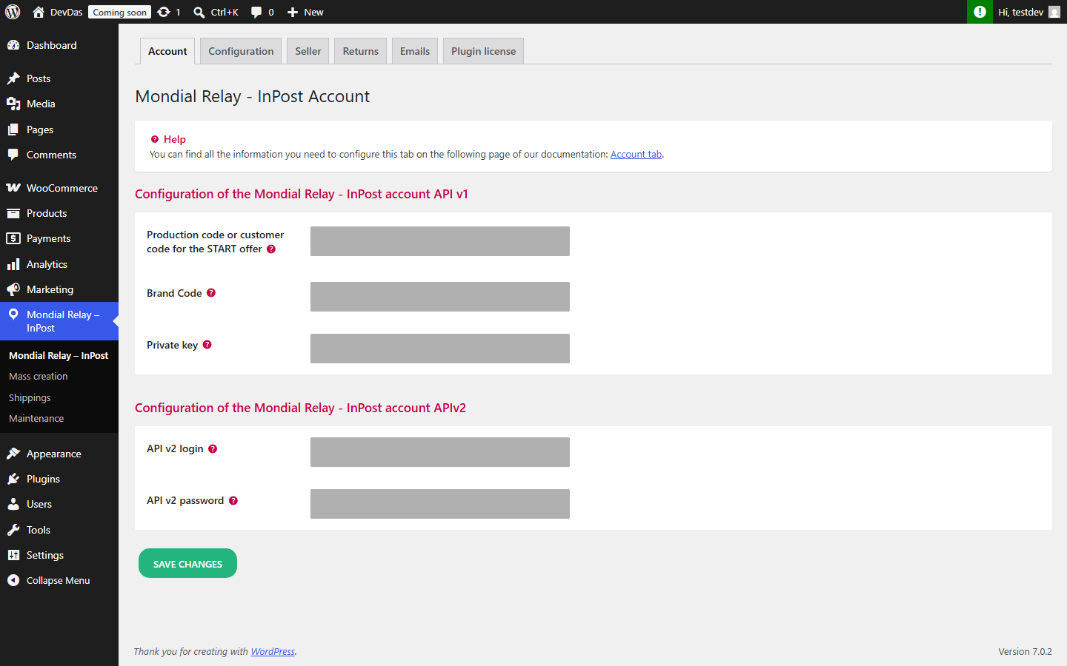Screen dimensions: 1067x666
Task: Click the Mondial Relay location pin icon
Action: 13,314
